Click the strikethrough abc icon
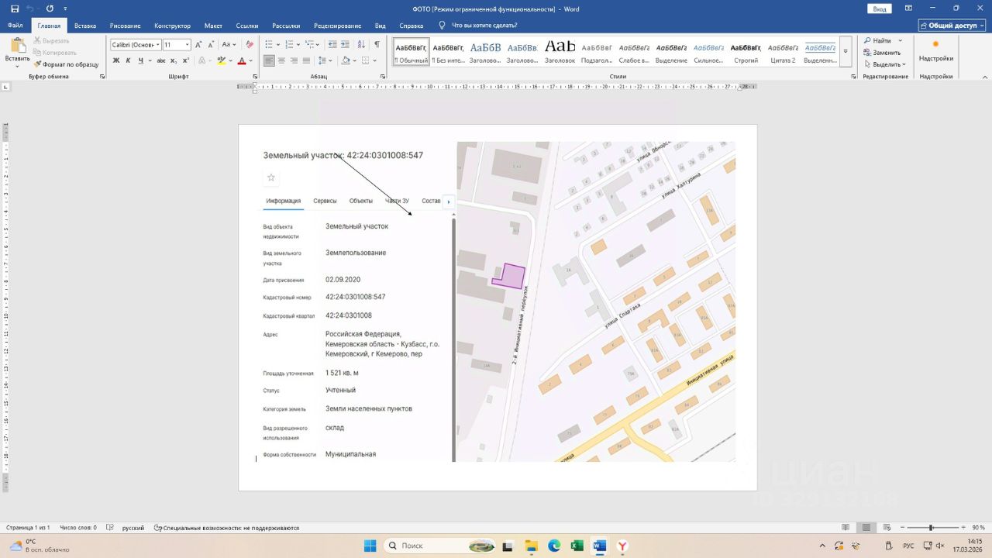This screenshot has height=558, width=992. click(161, 60)
